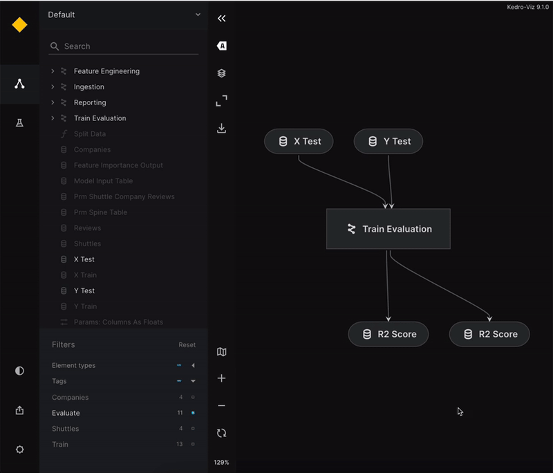The width and height of the screenshot is (553, 473).
Task: Toggle the minimap icon
Action: (221, 352)
